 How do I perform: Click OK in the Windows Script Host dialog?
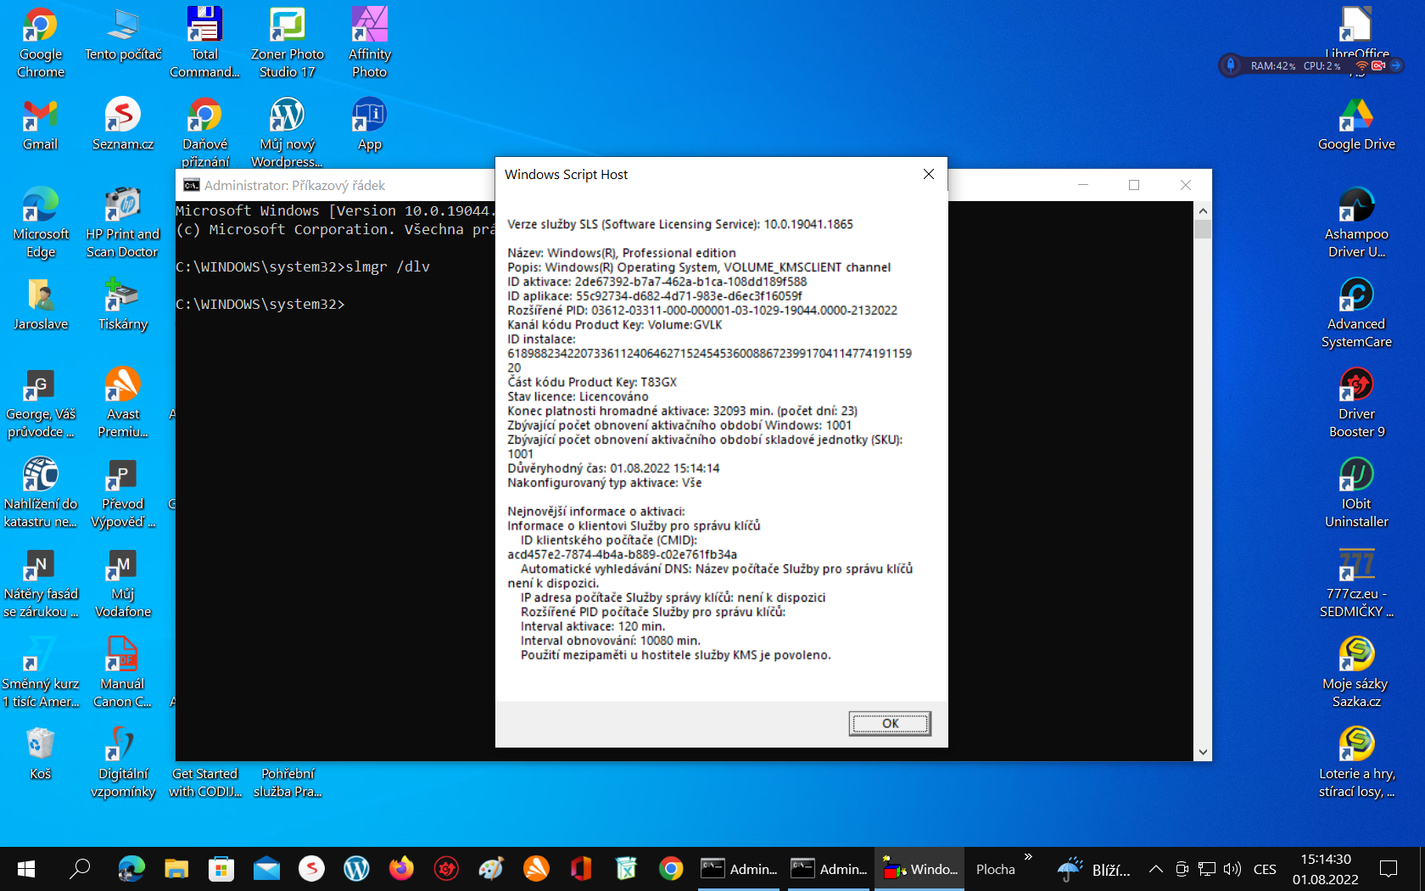coord(890,723)
